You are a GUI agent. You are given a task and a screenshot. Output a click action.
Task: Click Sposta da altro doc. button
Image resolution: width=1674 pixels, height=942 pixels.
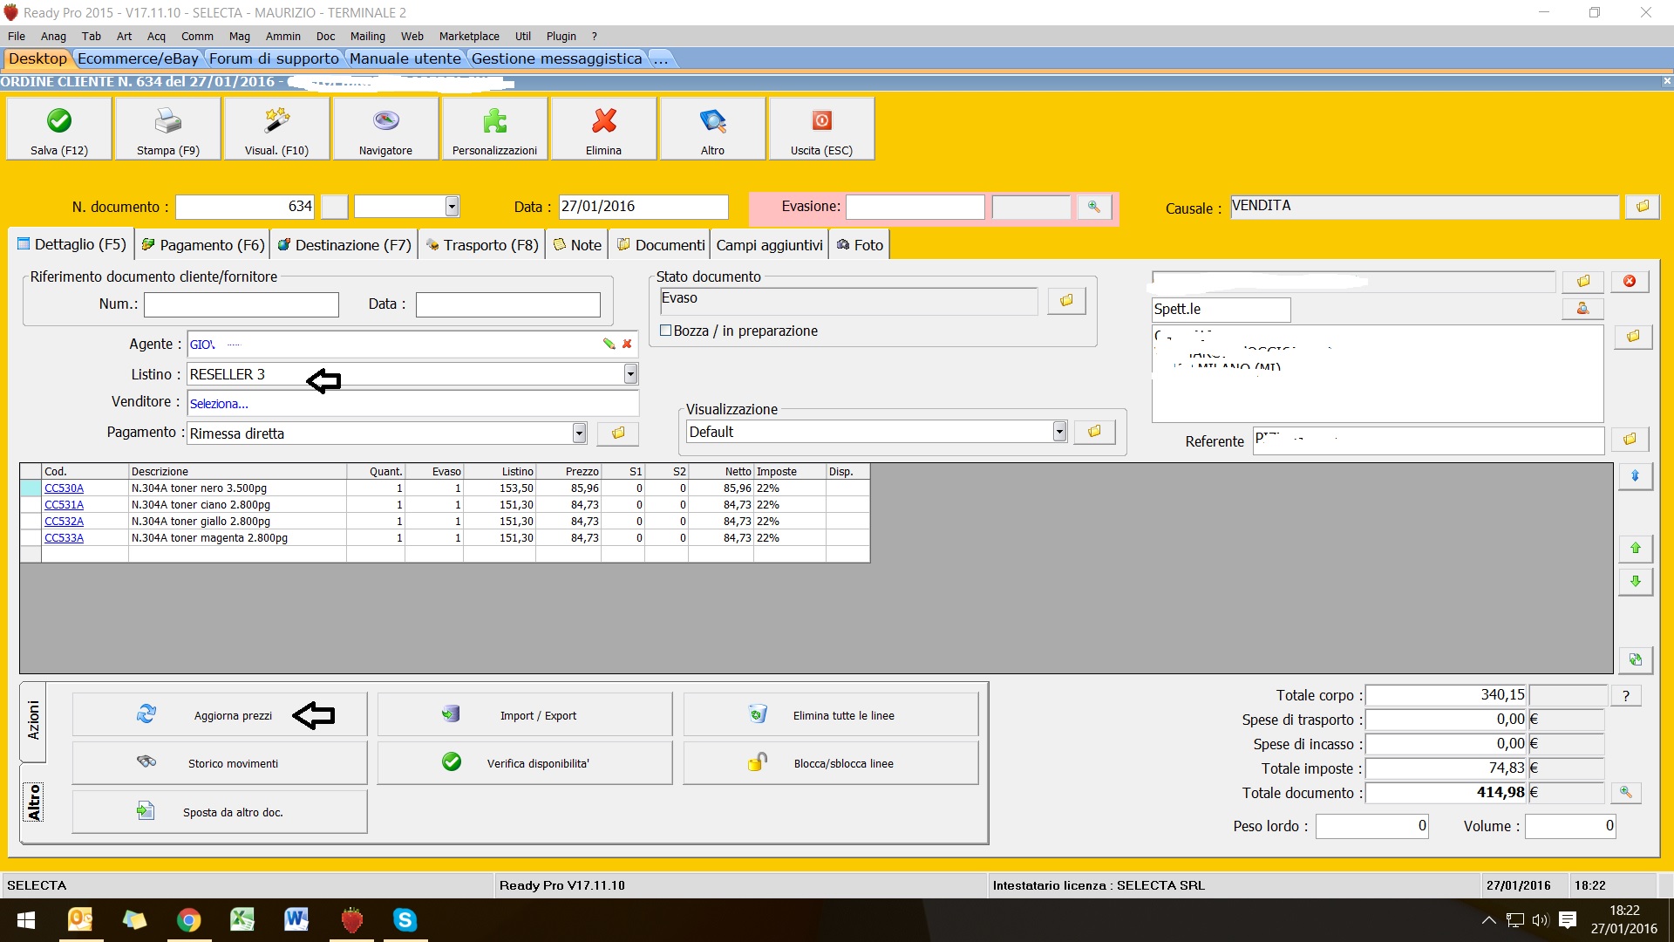[220, 812]
